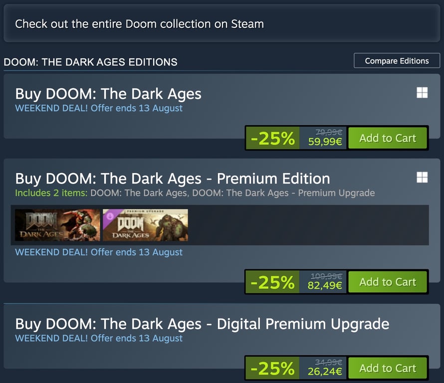Click Windows icon on the Premium Edition
Image resolution: width=444 pixels, height=383 pixels.
pos(422,177)
